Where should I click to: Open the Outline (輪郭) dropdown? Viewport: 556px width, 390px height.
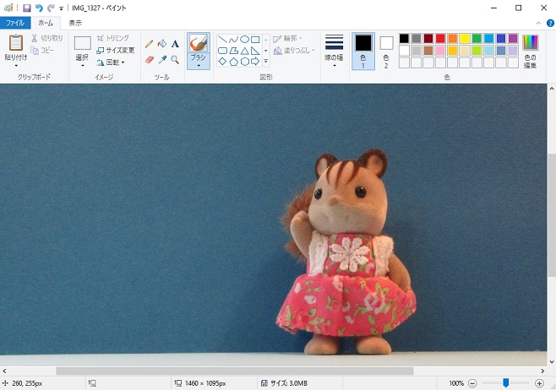pyautogui.click(x=287, y=38)
